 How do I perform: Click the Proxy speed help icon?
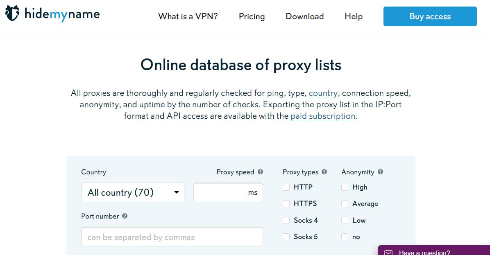point(260,172)
